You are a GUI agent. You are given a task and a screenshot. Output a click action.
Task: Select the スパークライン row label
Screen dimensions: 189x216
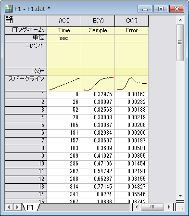click(25, 84)
